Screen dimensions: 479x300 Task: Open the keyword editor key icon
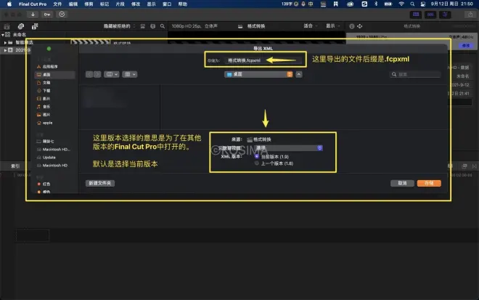47,15
